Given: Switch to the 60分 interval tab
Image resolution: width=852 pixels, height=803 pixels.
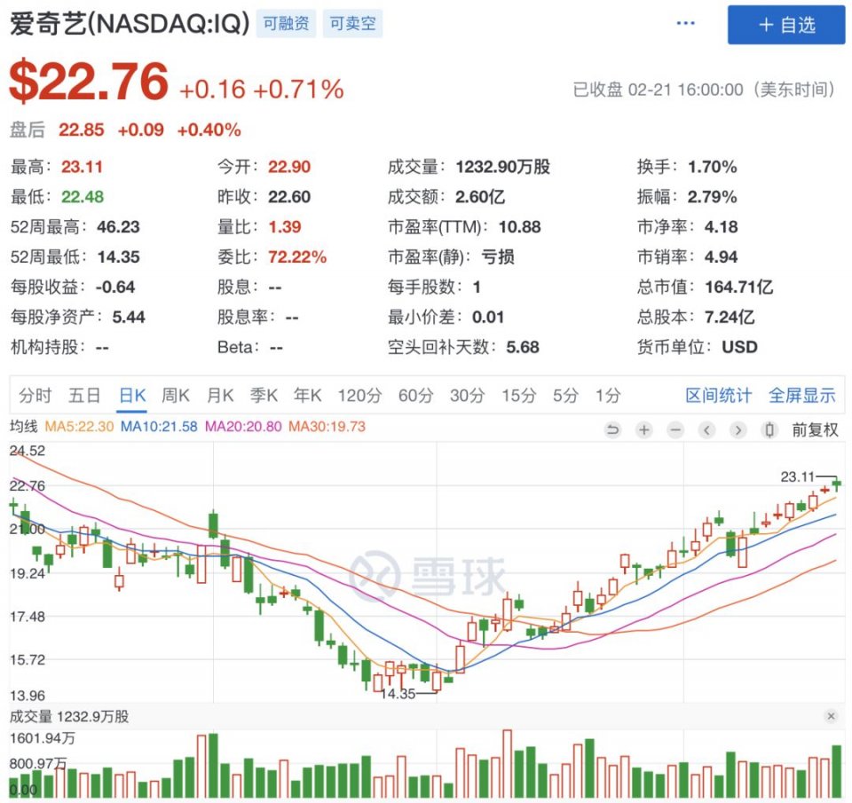Looking at the screenshot, I should click(415, 396).
